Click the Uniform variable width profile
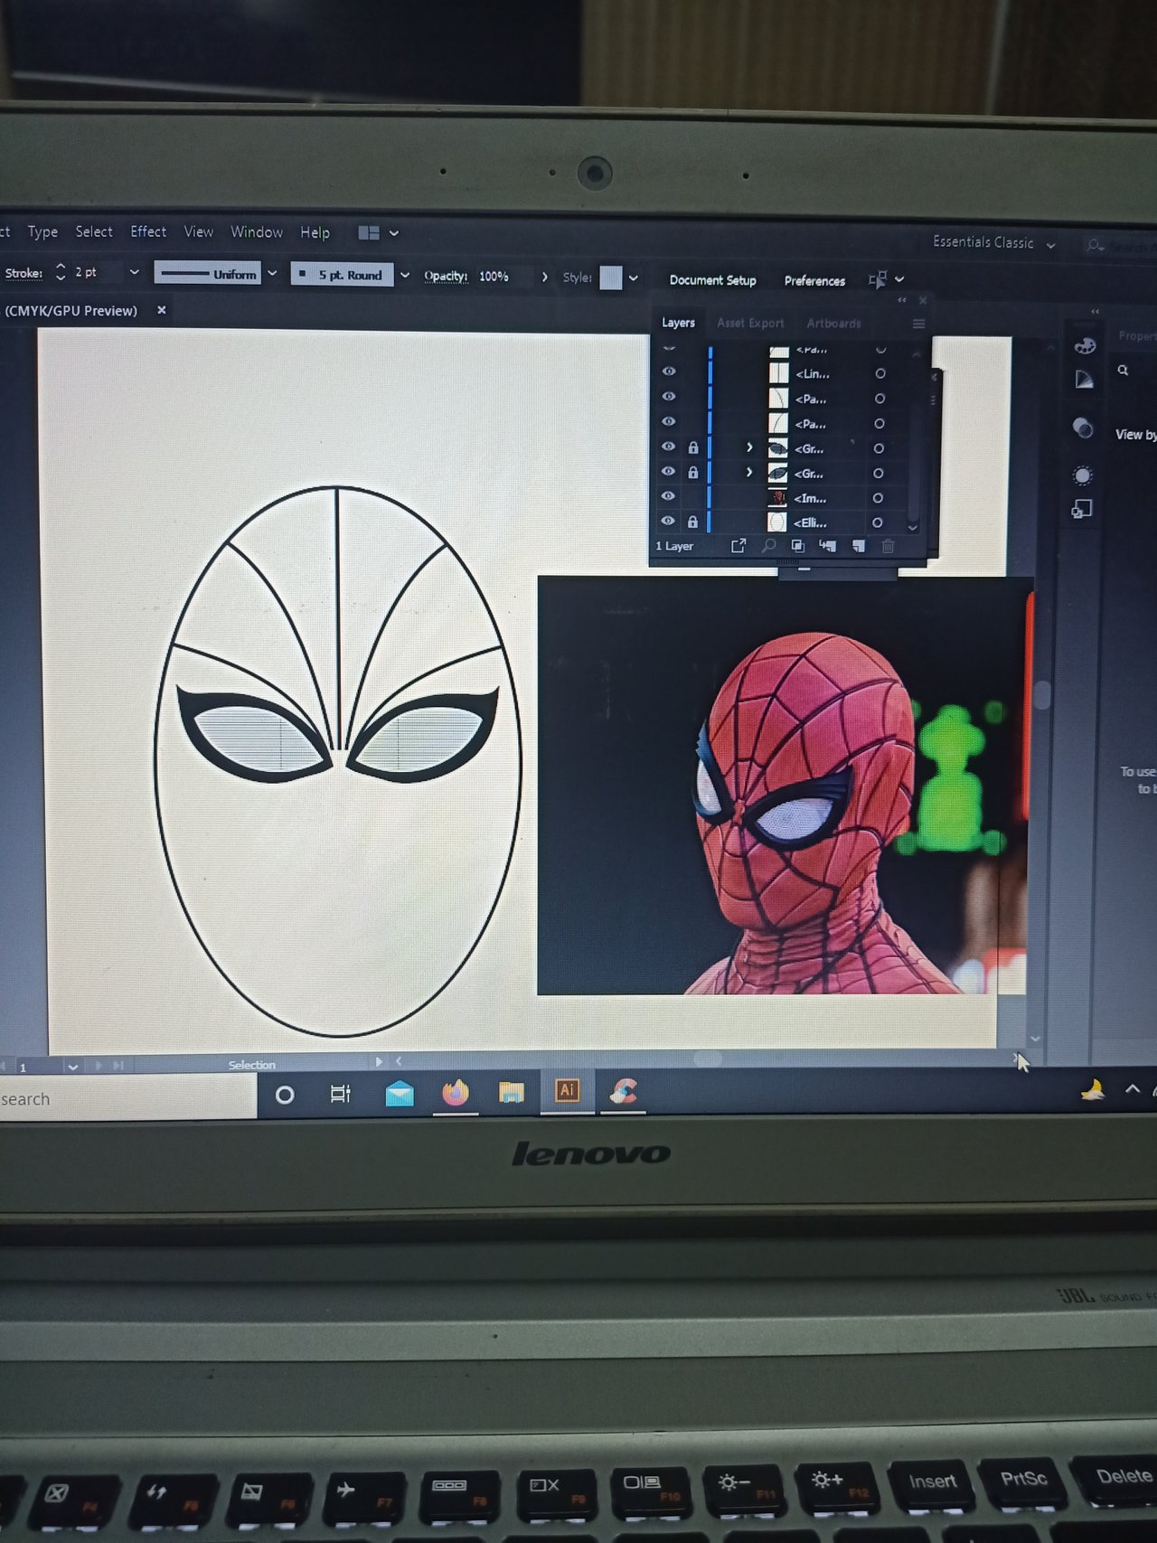The width and height of the screenshot is (1157, 1543). [x=208, y=274]
